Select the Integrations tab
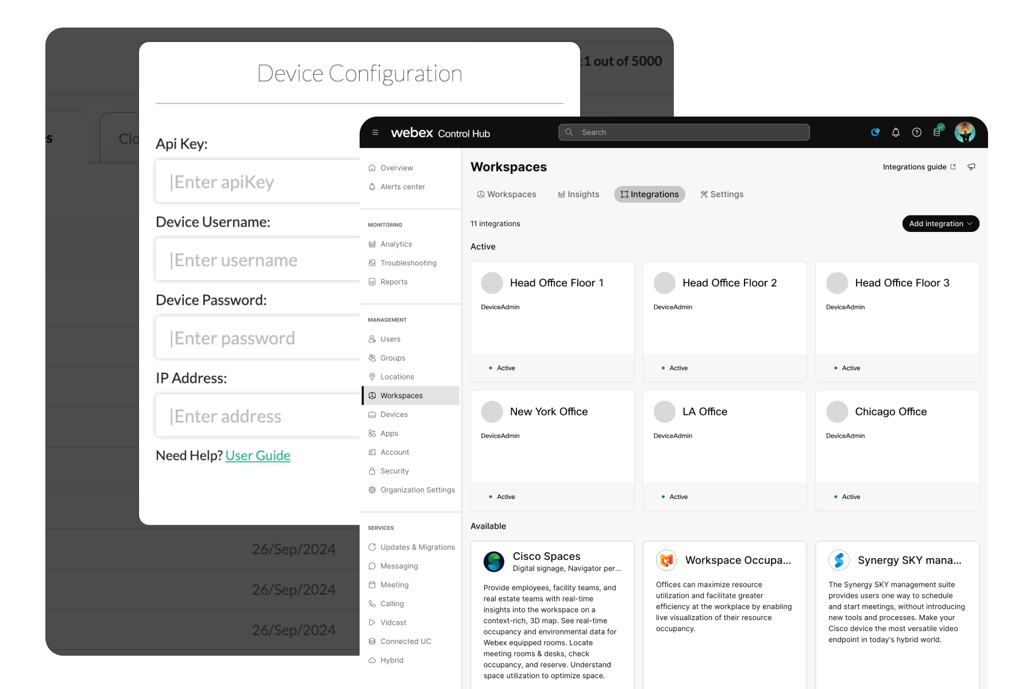1034x689 pixels. [650, 195]
